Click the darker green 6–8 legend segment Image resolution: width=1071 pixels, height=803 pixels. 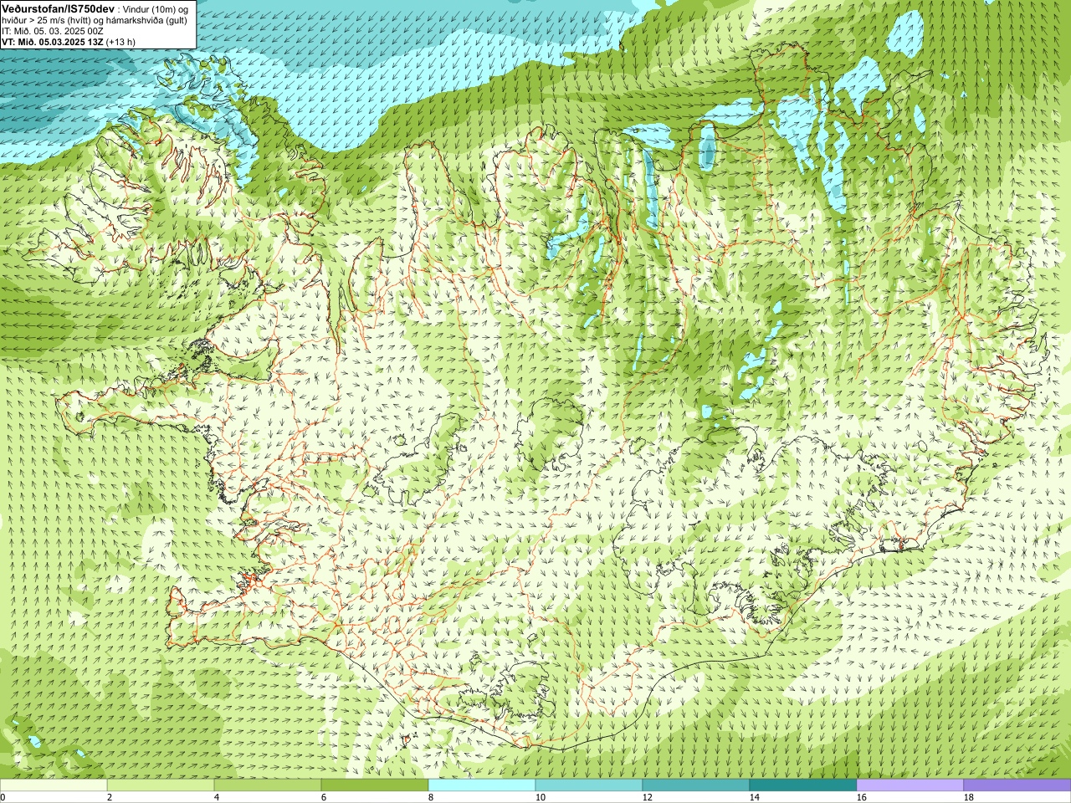coord(375,785)
